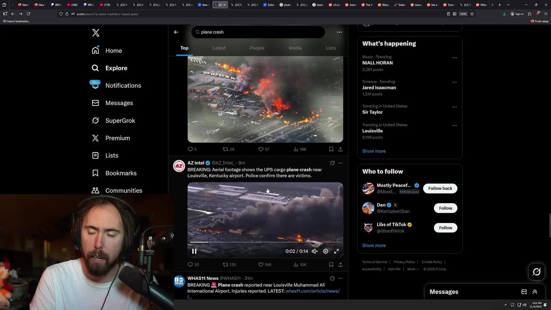Image resolution: width=551 pixels, height=310 pixels.
Task: Follow Libs of TikTok
Action: click(x=446, y=228)
